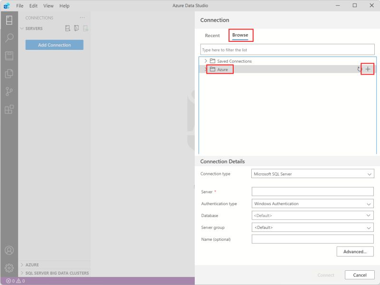Open the Connections view in the activity bar
The height and width of the screenshot is (285, 380).
[9, 20]
